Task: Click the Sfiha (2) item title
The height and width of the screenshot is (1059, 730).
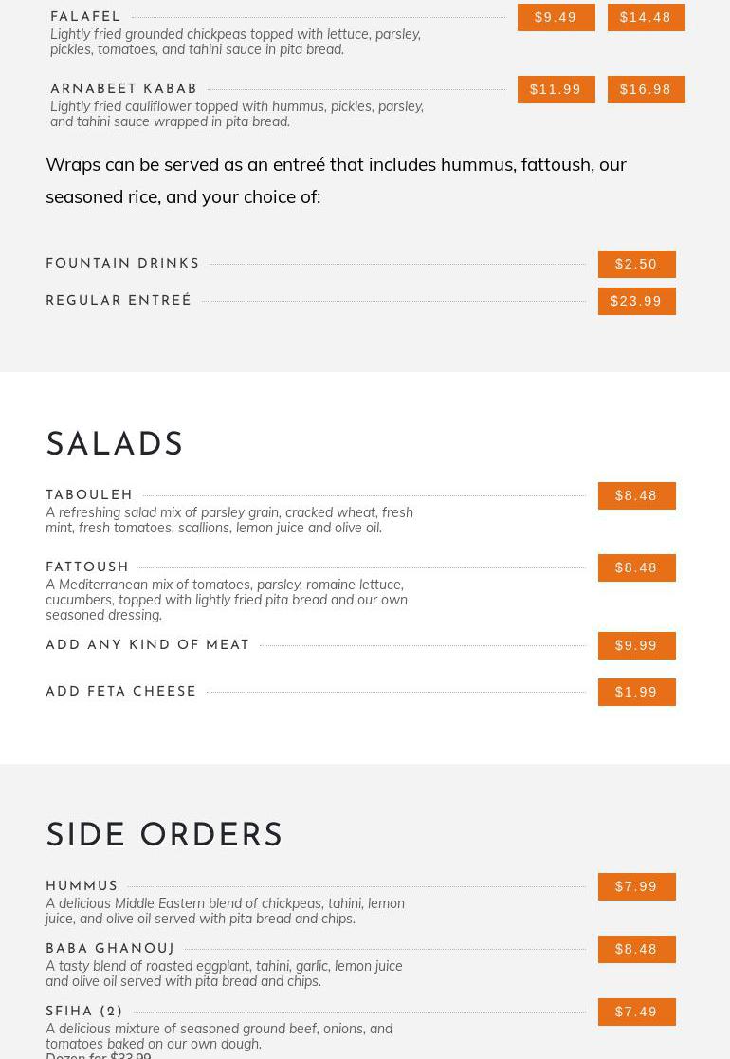Action: pos(84,1012)
